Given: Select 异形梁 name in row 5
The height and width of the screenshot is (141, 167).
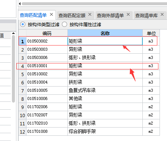Looking at the screenshot, I should [x=105, y=74].
